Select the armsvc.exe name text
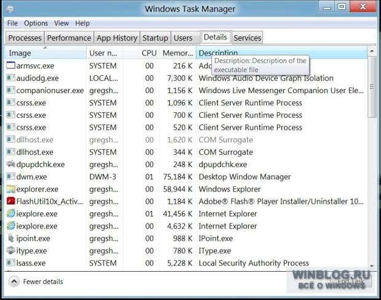The width and height of the screenshot is (381, 300). pyautogui.click(x=35, y=66)
